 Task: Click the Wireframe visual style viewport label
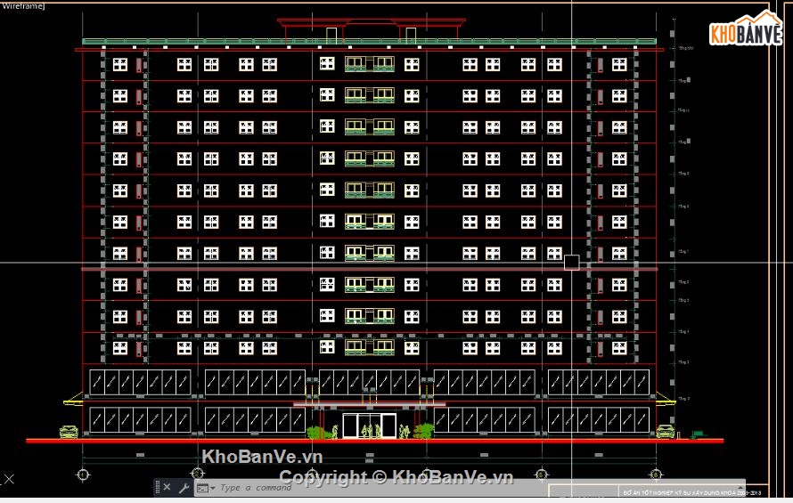tap(23, 6)
